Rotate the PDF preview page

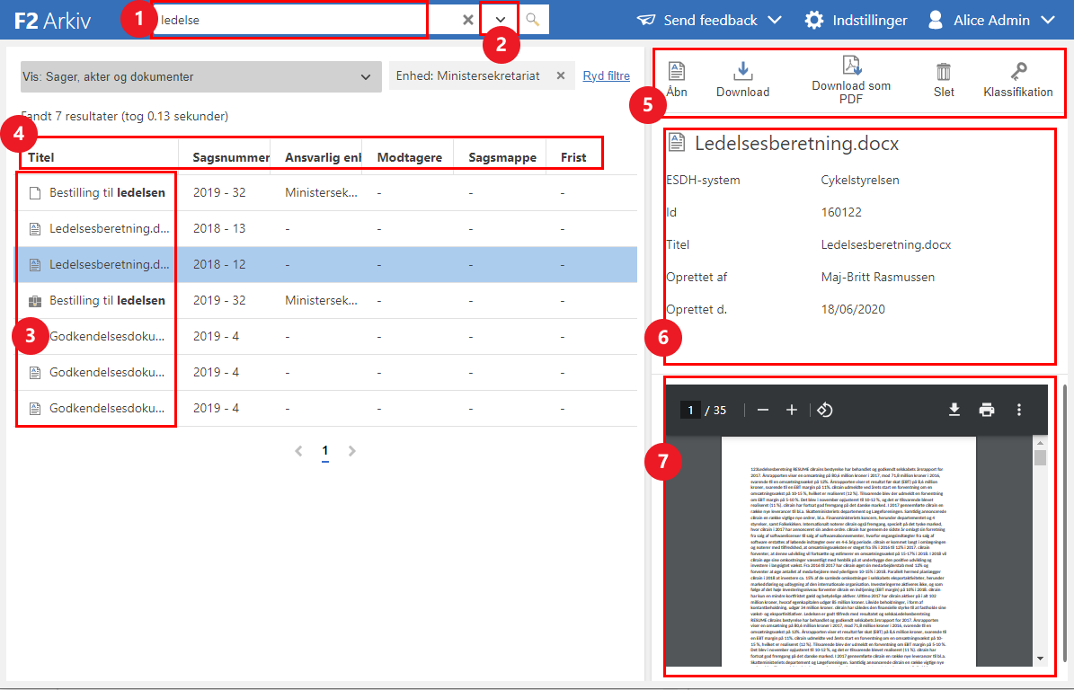(824, 410)
